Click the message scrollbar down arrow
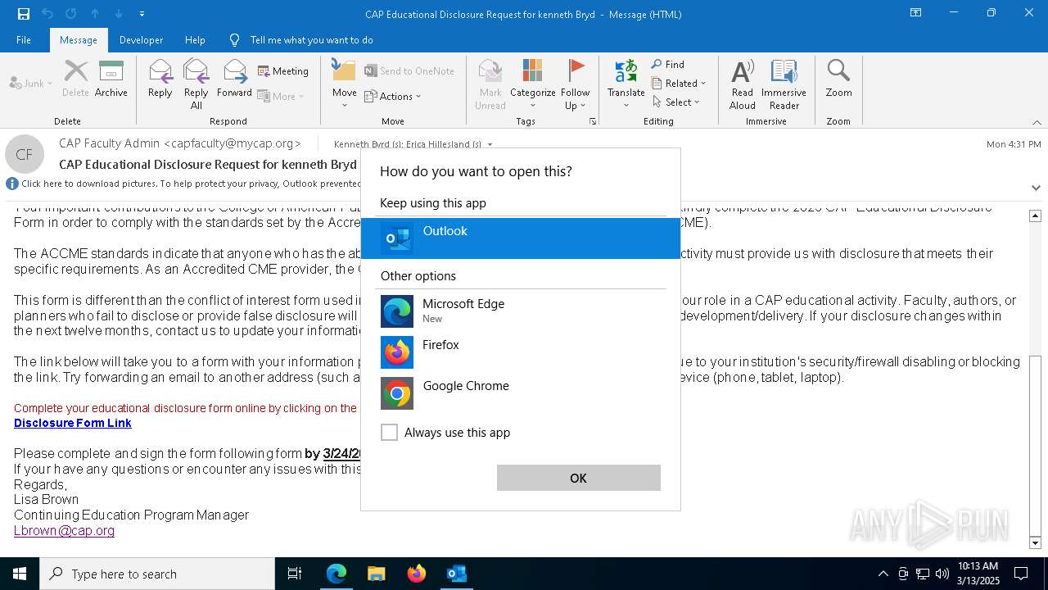Viewport: 1048px width, 590px height. (1035, 542)
